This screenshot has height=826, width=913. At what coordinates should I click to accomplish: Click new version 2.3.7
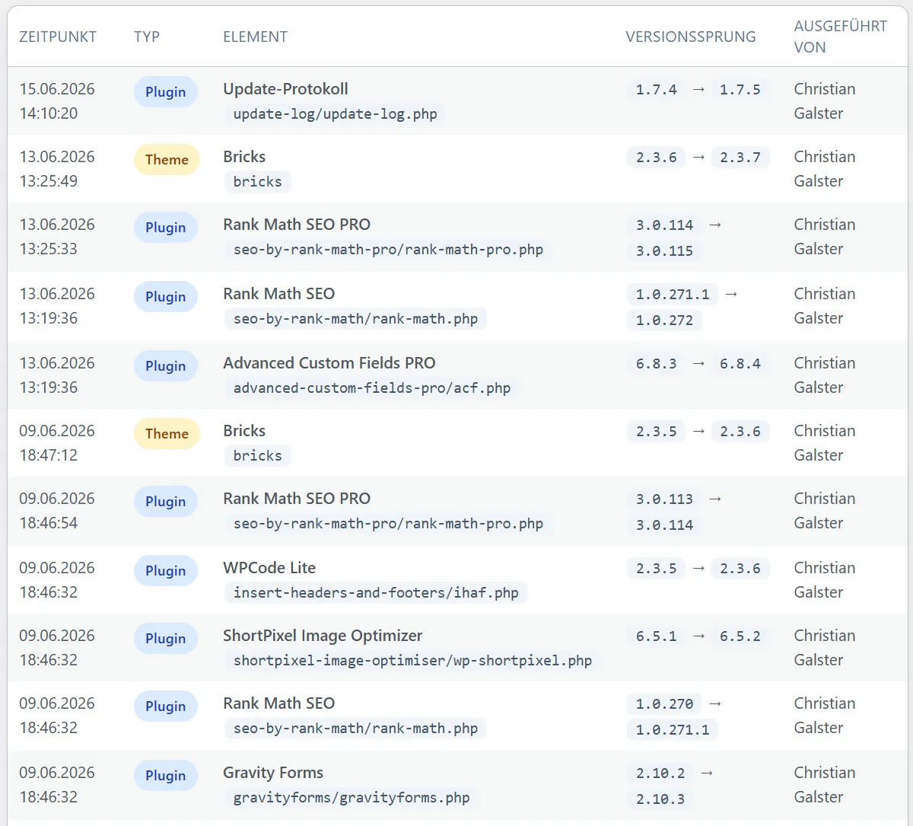[x=740, y=158]
